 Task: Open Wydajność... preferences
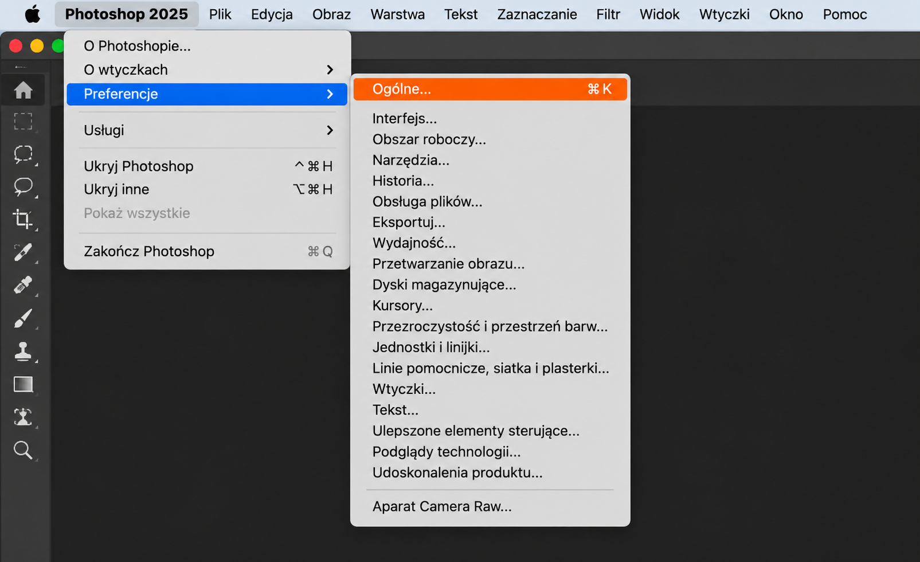pyautogui.click(x=490, y=243)
